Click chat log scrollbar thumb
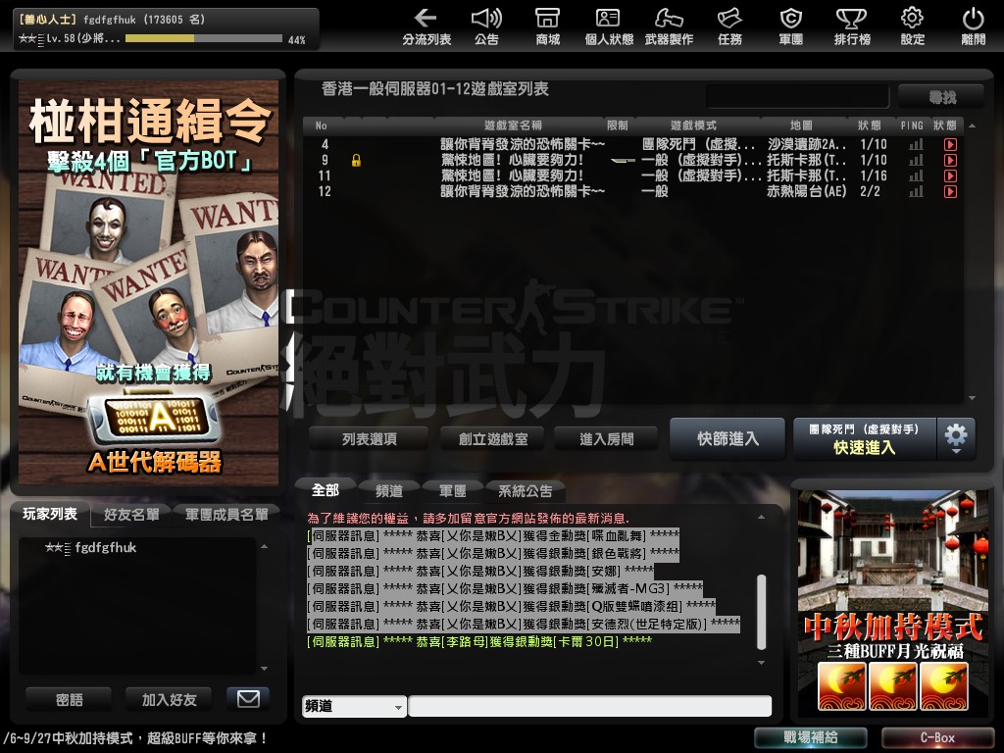1004x753 pixels. [x=761, y=612]
